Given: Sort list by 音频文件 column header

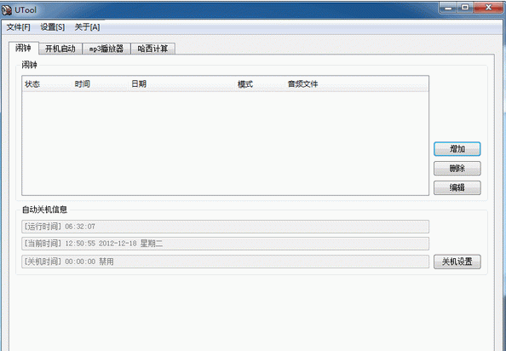Looking at the screenshot, I should tap(357, 84).
